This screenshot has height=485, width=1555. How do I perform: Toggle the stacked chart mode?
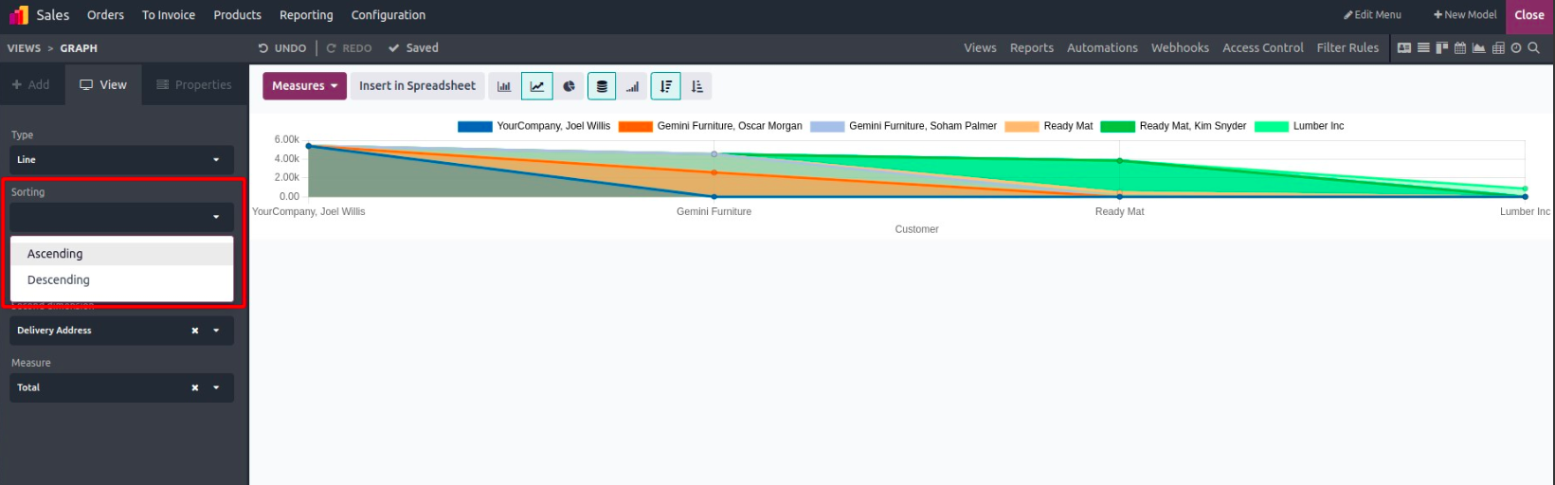click(601, 86)
